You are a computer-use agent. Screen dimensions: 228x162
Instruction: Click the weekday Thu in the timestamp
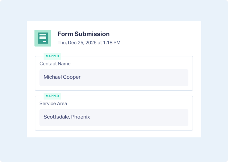(x=61, y=43)
